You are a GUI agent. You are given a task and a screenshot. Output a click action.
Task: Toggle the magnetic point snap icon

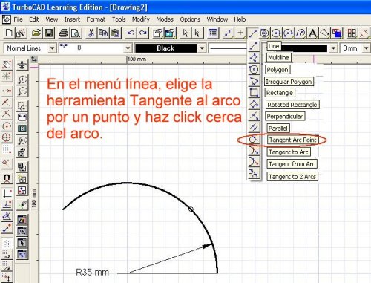pyautogui.click(x=7, y=178)
